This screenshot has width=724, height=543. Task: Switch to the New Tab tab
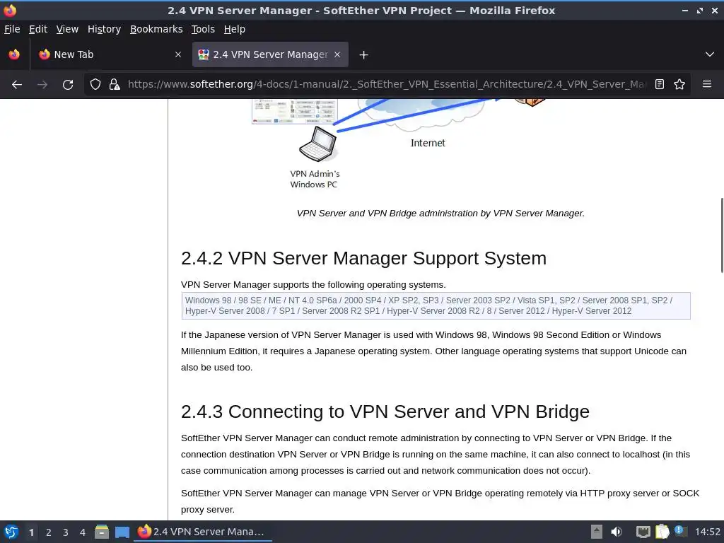click(x=110, y=54)
